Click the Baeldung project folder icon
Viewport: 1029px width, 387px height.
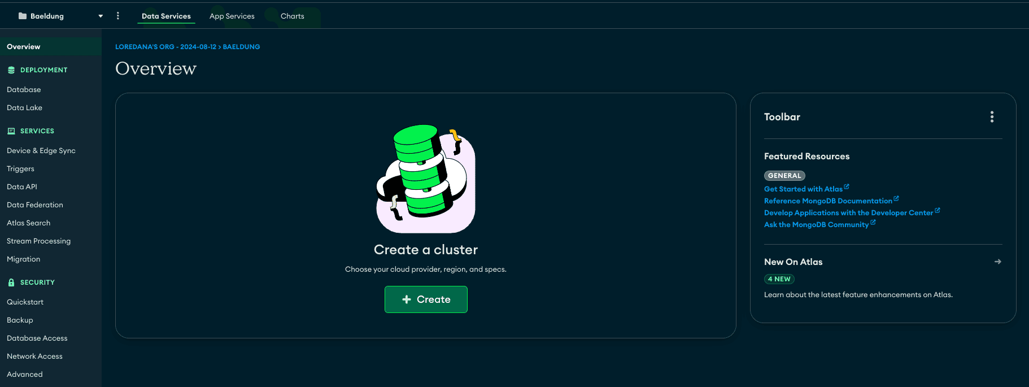pos(23,16)
